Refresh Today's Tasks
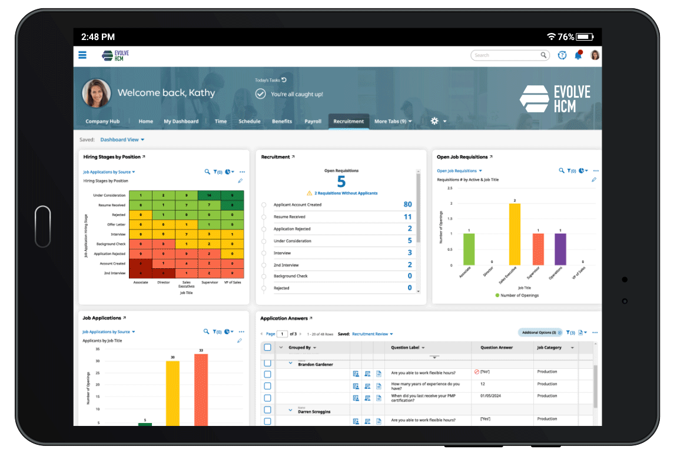Image resolution: width=677 pixels, height=453 pixels. coord(284,80)
